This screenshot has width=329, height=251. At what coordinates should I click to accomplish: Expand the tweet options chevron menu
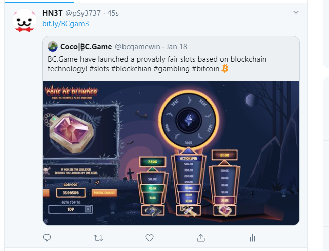coord(296,12)
